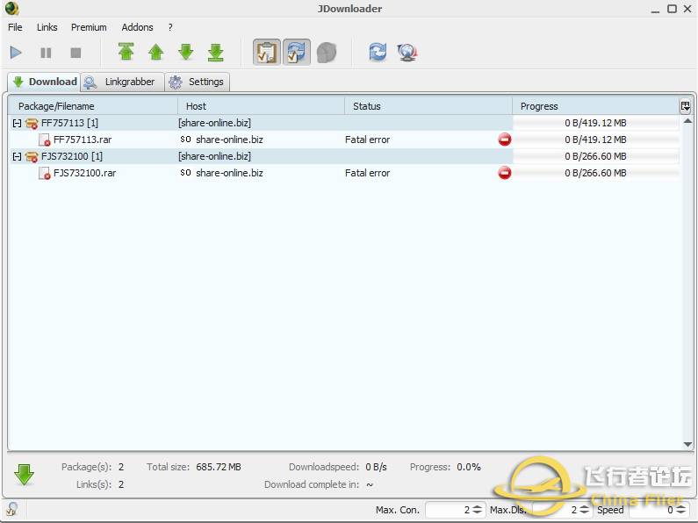This screenshot has height=523, width=698.
Task: Sort by Status column header
Action: [428, 106]
